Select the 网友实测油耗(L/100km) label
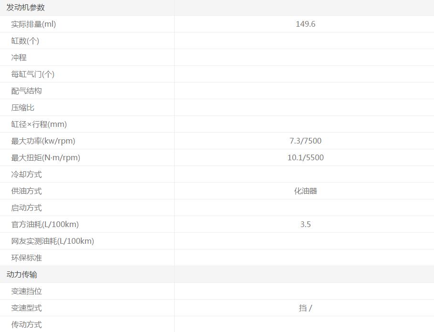 (53, 241)
